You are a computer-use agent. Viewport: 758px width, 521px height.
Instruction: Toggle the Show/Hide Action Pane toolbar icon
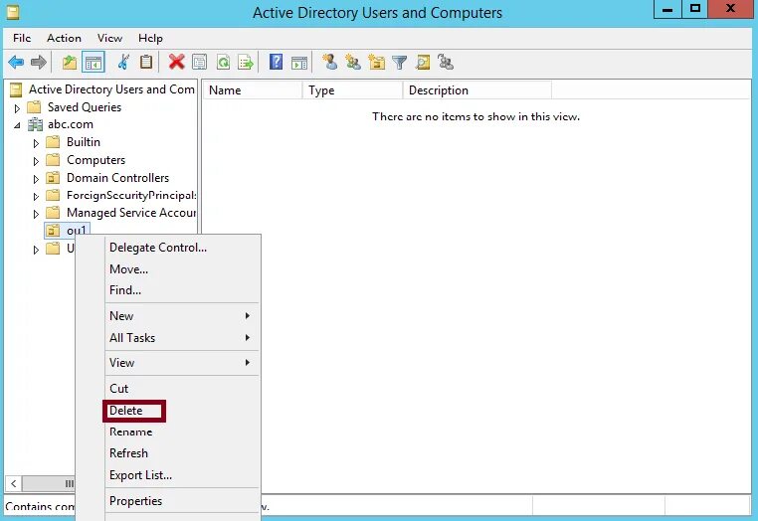point(299,63)
